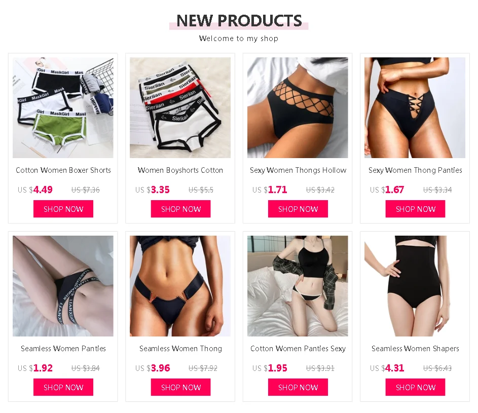Click Shop Now under Women Boyshorts Cotton
The height and width of the screenshot is (413, 478).
click(181, 209)
